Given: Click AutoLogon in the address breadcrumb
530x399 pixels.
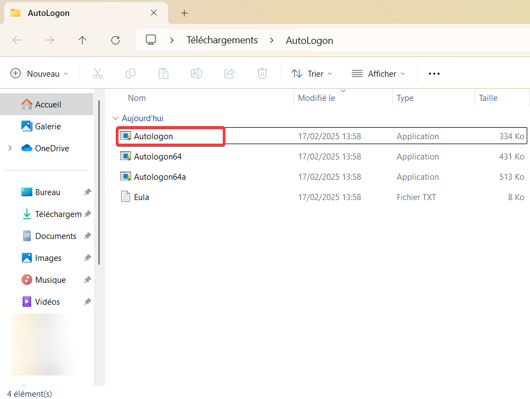Looking at the screenshot, I should pyautogui.click(x=309, y=41).
